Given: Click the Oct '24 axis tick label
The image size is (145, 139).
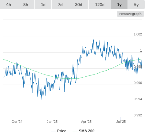Looking at the screenshot, I should pyautogui.click(x=17, y=122).
